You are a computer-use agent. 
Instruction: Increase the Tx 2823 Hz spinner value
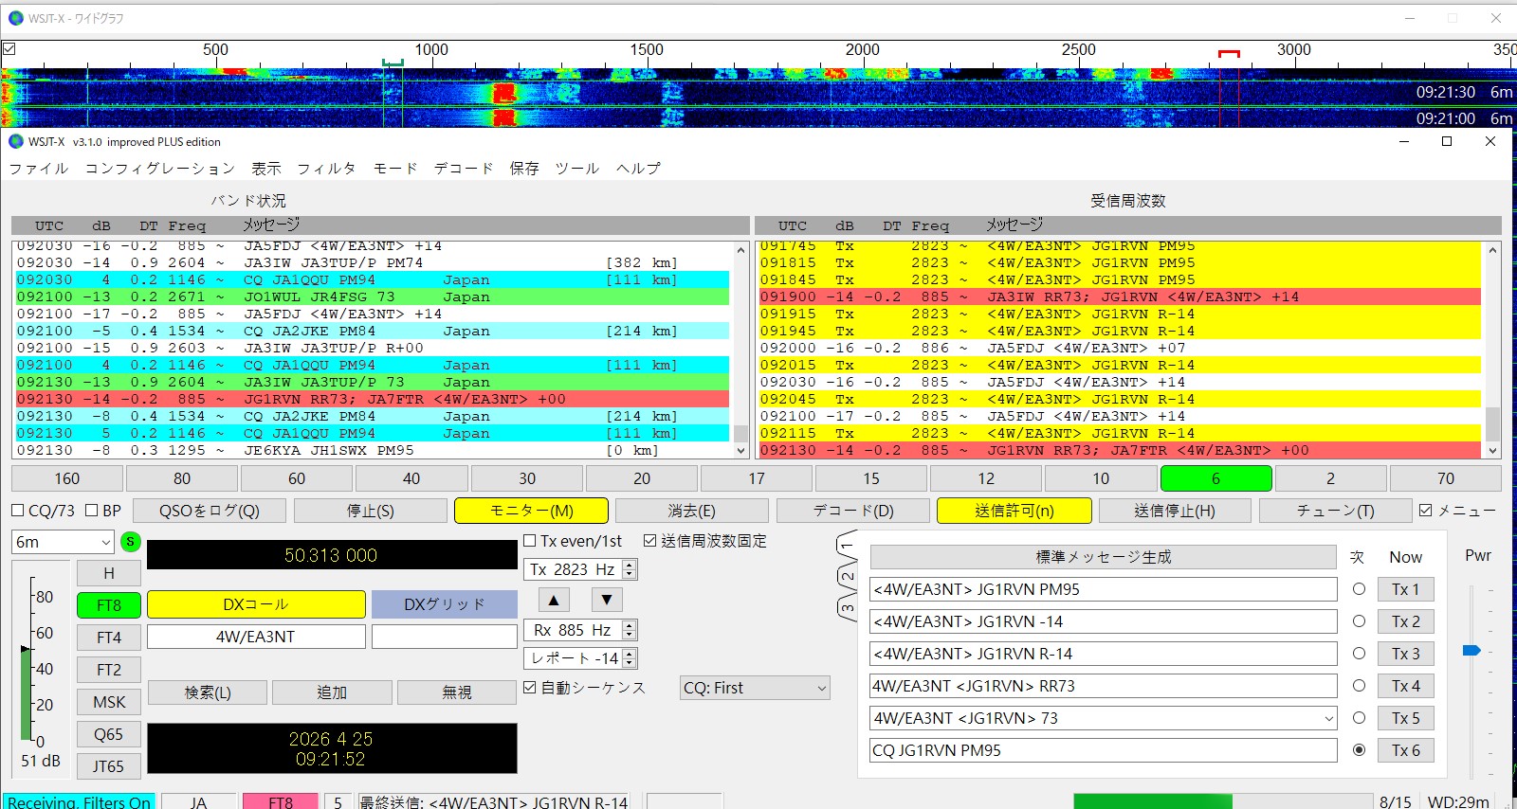630,565
